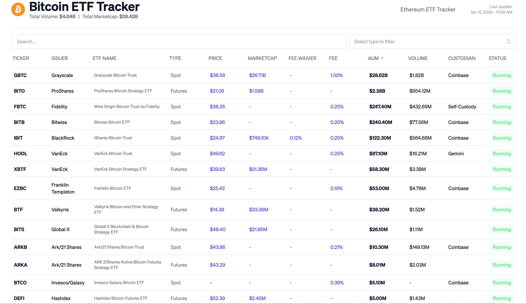This screenshot has height=304, width=526.
Task: Click the FEE WAIVER column header
Action: (302, 58)
